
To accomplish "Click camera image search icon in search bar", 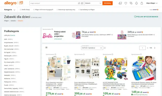I will pyautogui.click(x=82, y=3).
